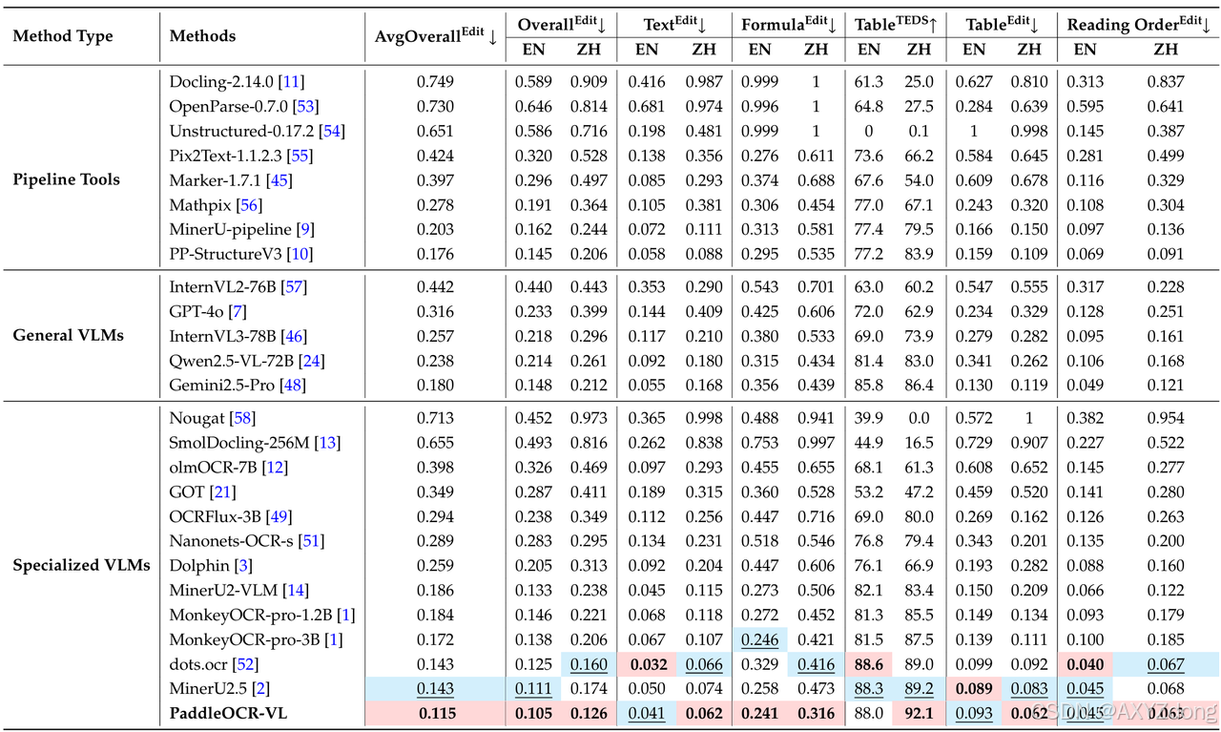
Task: Open citation [53] beside OpenParse-0.7.0
Action: click(305, 107)
